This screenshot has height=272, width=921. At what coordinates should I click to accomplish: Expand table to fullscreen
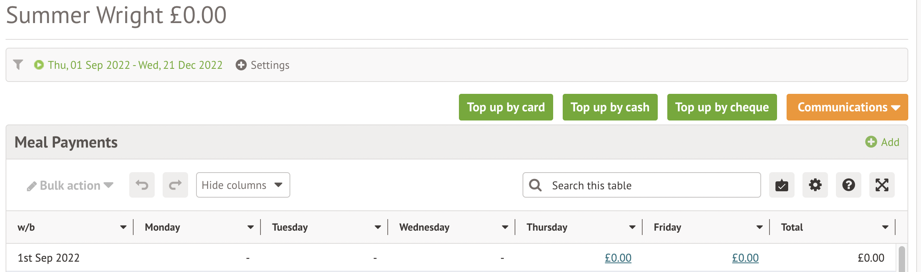(x=882, y=185)
